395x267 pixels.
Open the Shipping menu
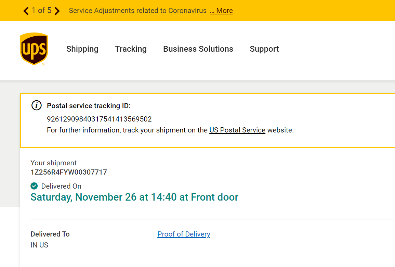(82, 49)
